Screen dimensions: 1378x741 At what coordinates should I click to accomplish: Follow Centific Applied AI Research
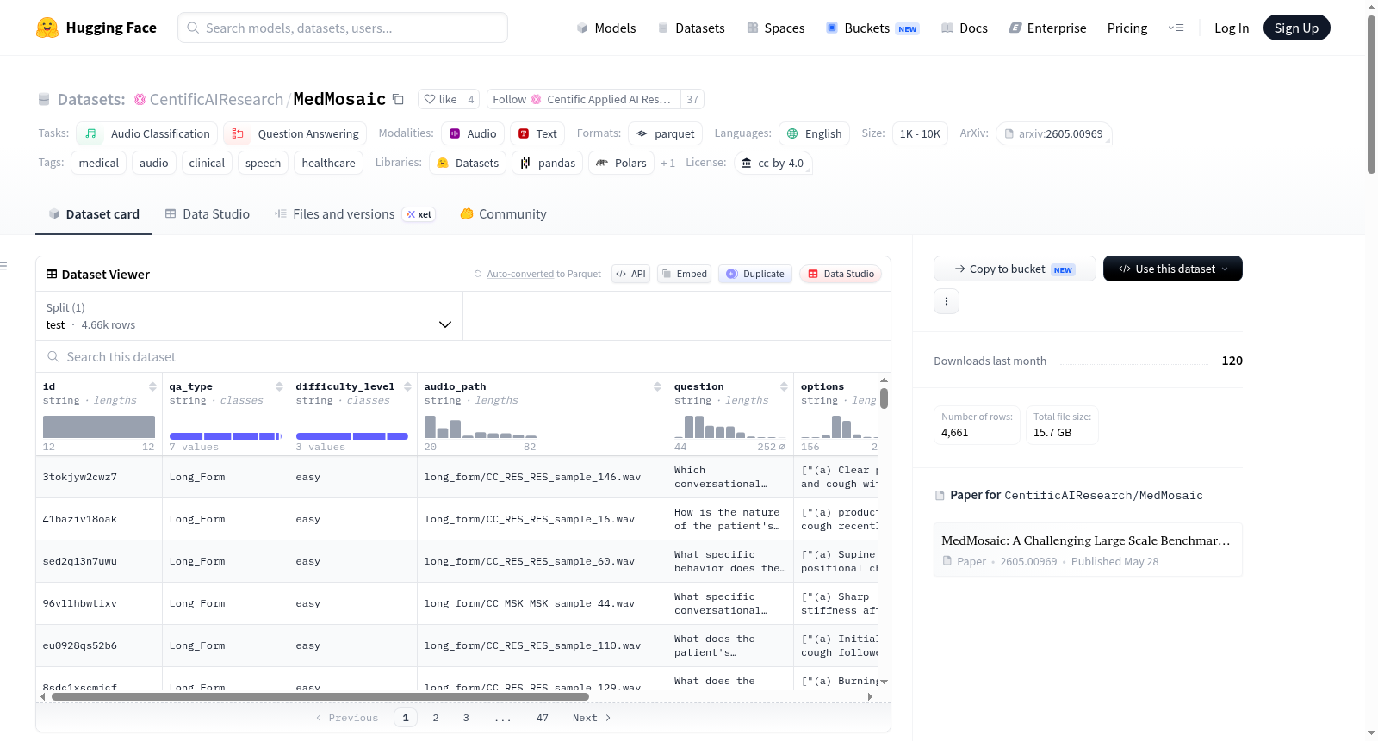click(x=584, y=99)
